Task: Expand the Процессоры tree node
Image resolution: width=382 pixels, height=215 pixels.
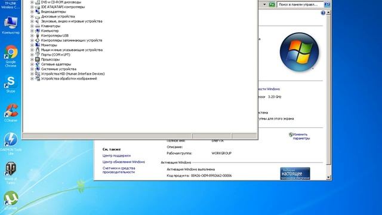Action: click(x=32, y=60)
